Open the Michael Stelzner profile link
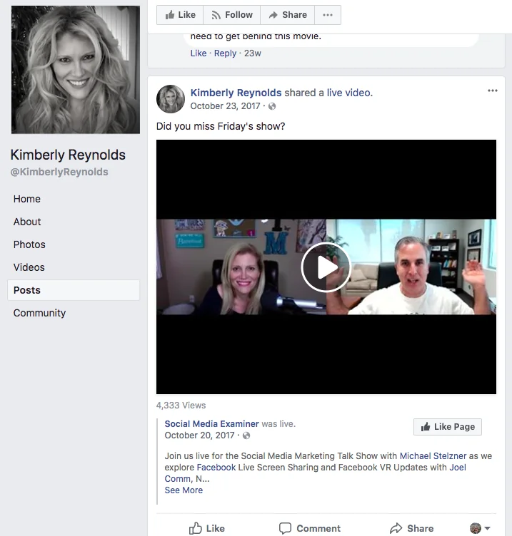 tap(433, 456)
